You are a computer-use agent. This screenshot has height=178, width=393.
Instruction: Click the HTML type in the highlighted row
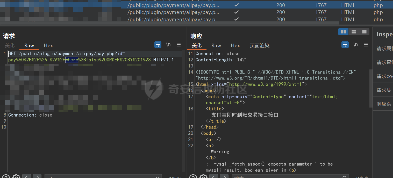(x=348, y=5)
